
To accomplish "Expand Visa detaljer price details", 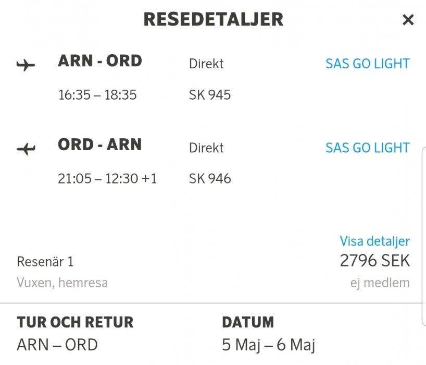I will pos(374,241).
